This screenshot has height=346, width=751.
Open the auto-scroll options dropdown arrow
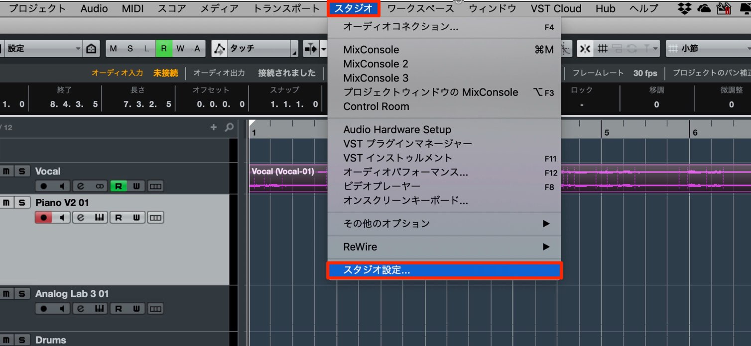(x=324, y=48)
